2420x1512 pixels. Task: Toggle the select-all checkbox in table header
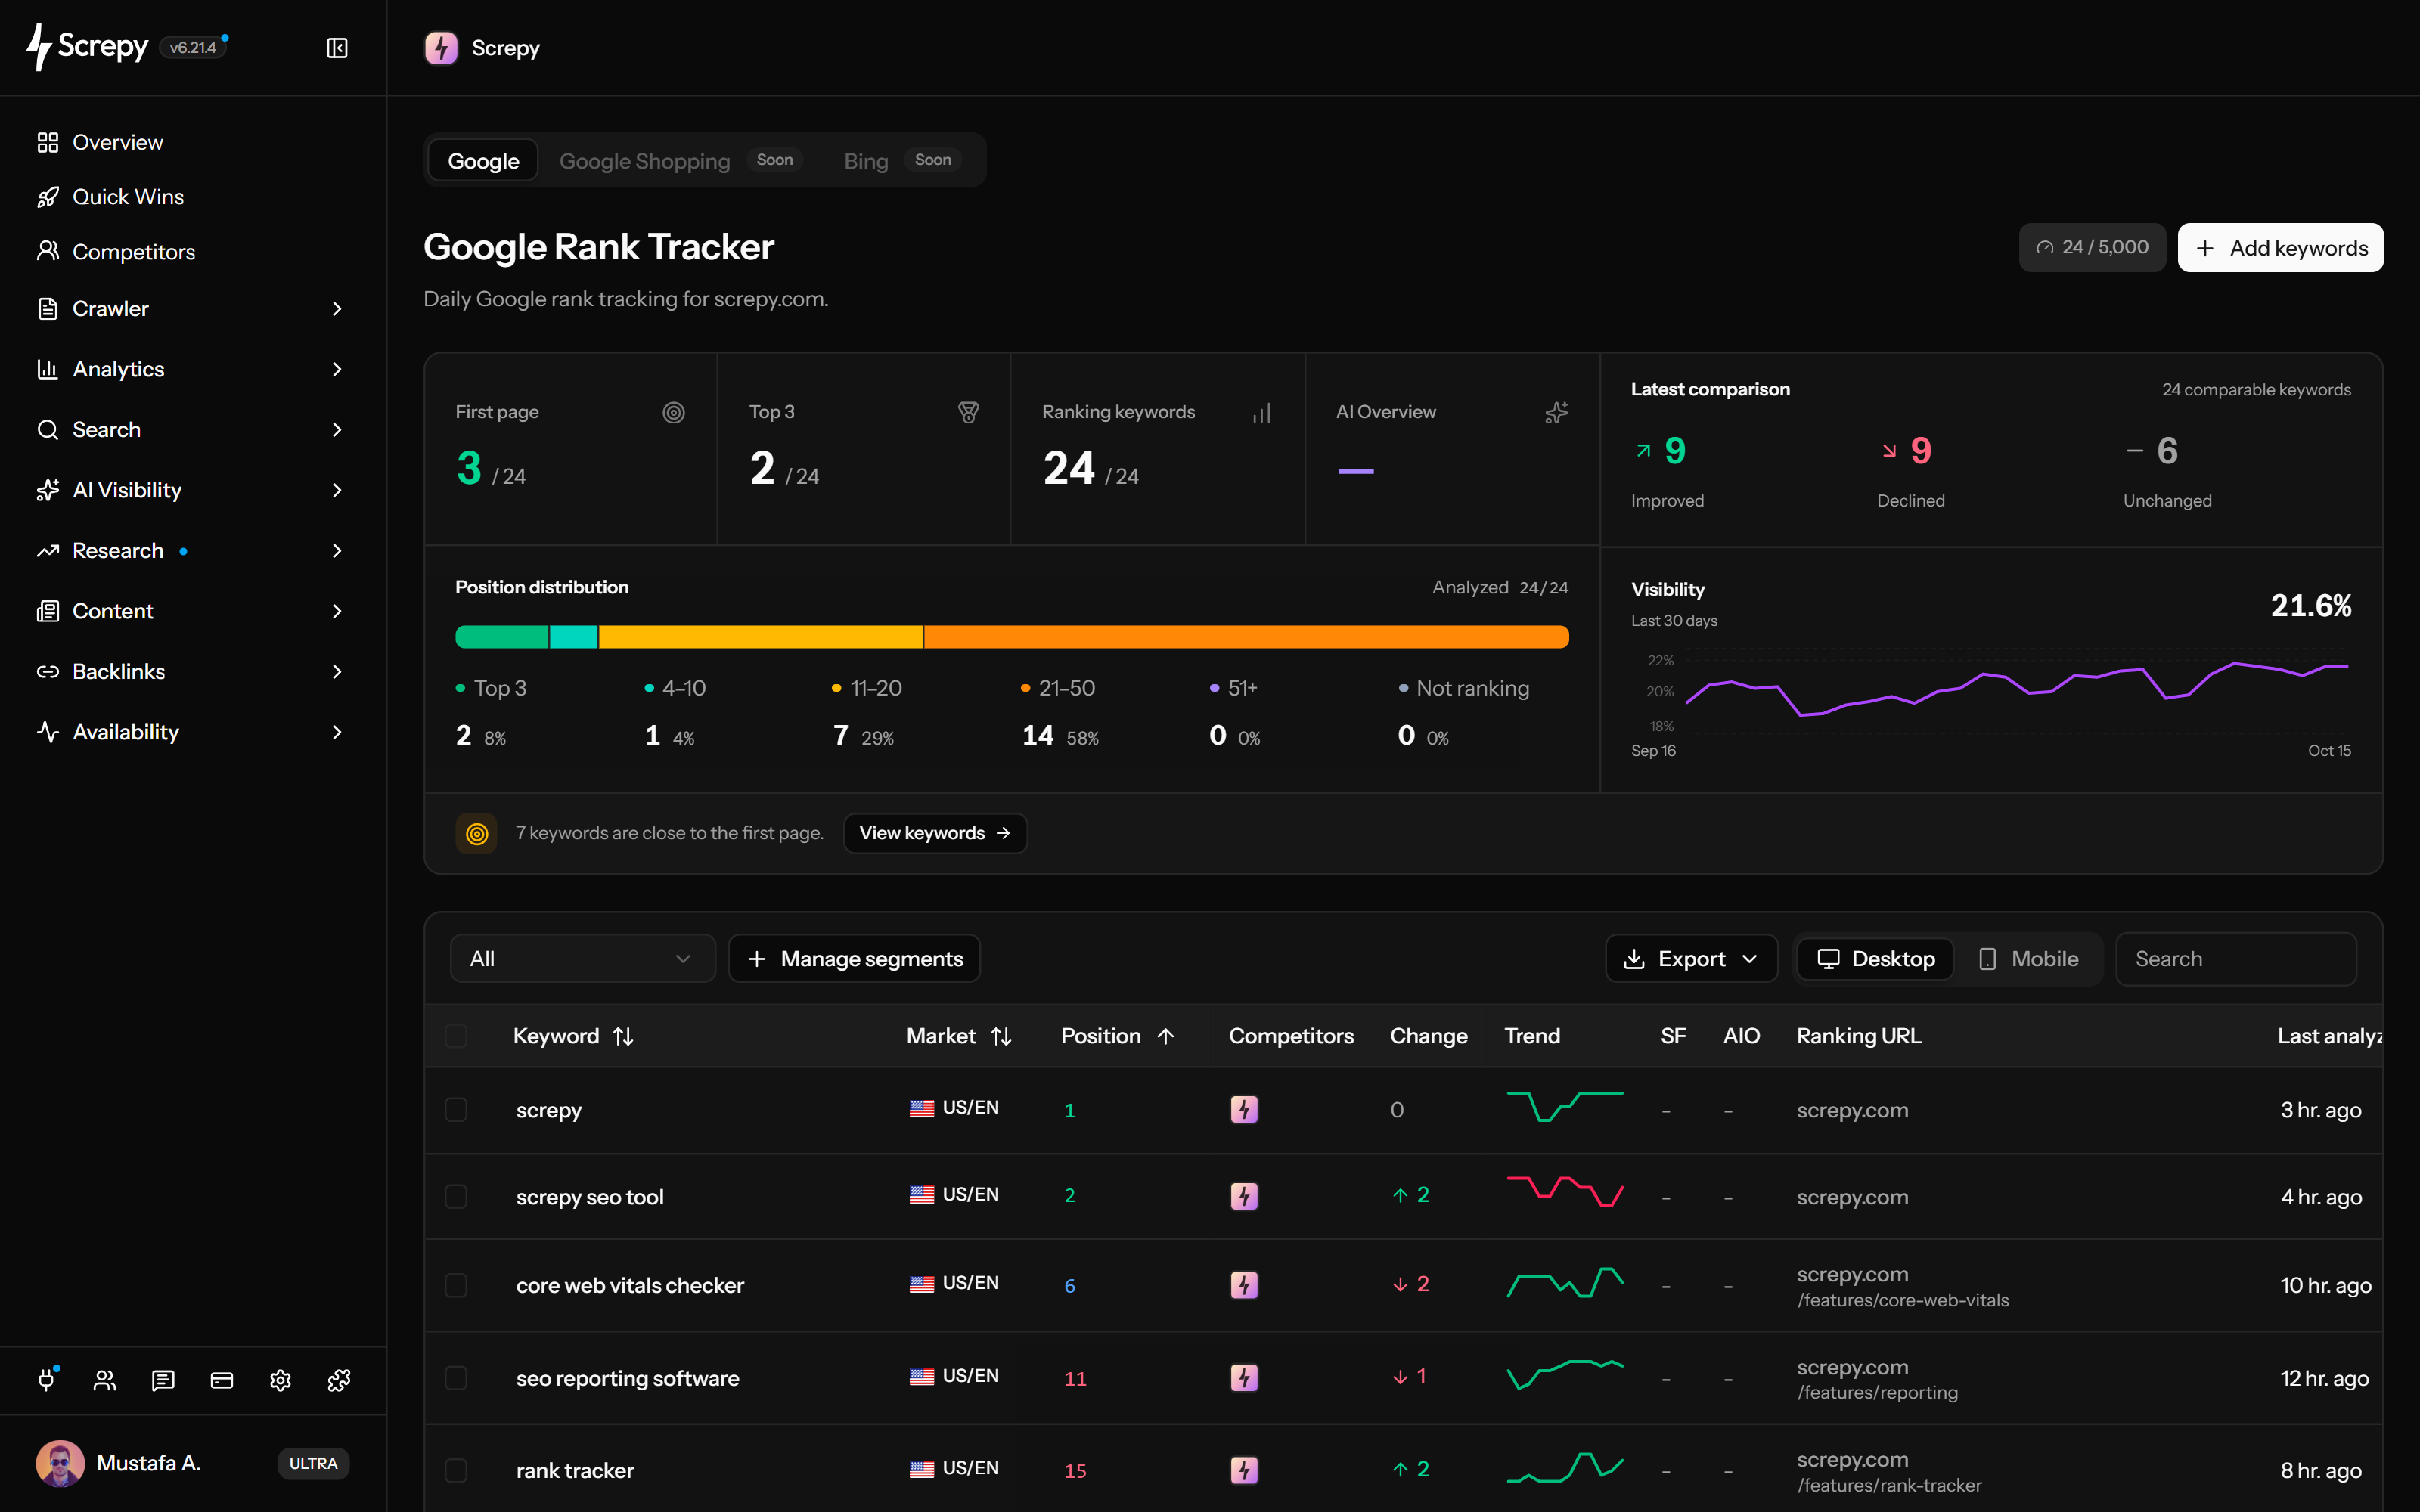(456, 1036)
